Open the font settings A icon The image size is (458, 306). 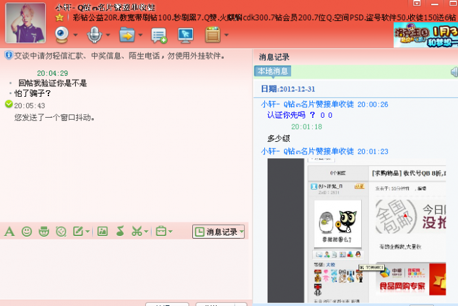click(9, 231)
